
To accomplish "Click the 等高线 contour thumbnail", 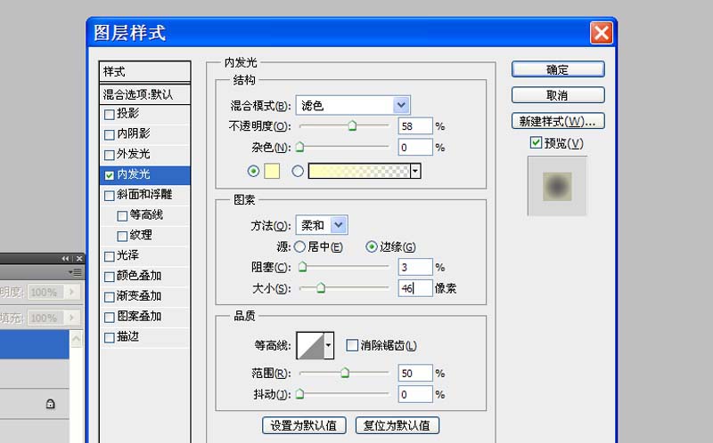I will tap(310, 345).
